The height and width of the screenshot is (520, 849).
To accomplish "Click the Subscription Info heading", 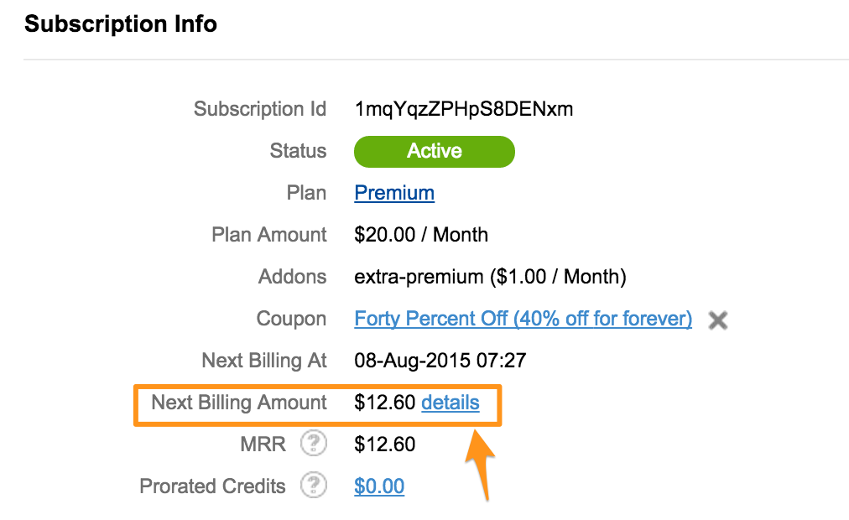I will tap(121, 23).
